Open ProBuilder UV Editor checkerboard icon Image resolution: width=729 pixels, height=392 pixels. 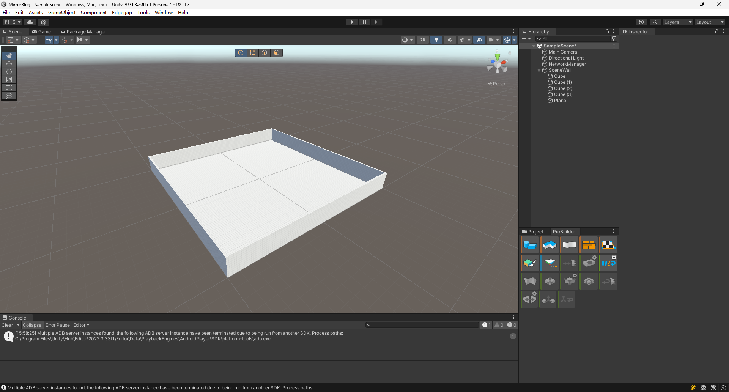[x=609, y=245]
